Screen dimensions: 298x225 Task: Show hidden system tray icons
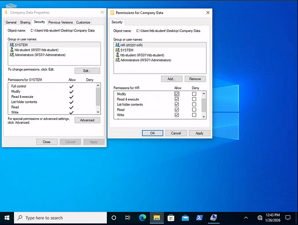tap(246, 218)
